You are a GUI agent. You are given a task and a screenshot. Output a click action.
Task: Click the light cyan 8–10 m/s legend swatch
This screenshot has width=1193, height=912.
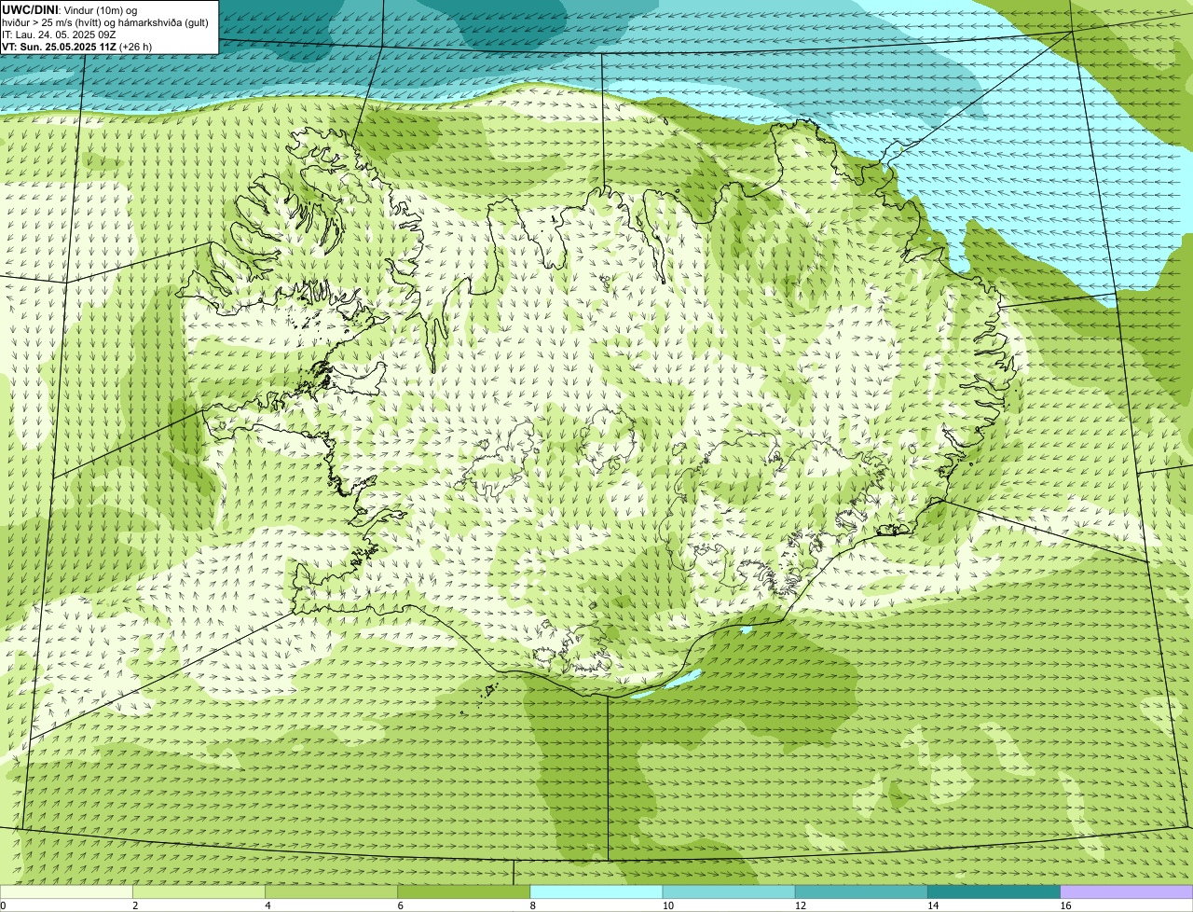coord(596,891)
